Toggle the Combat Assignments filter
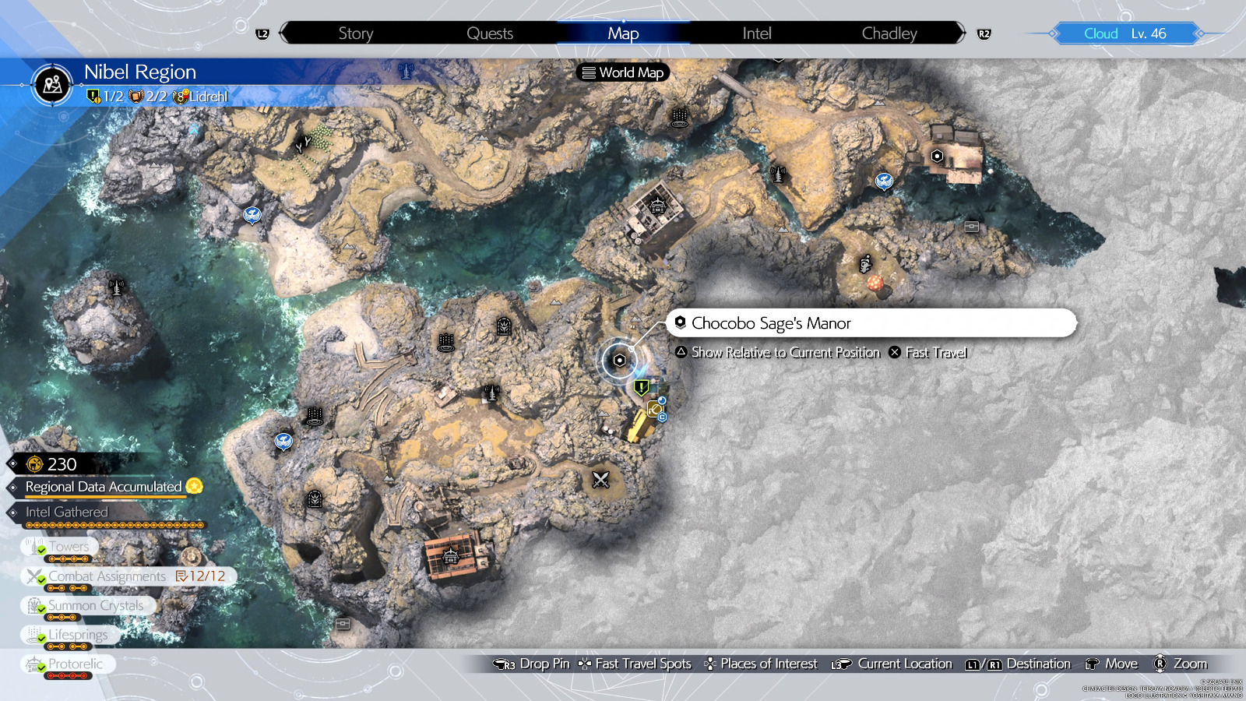Viewport: 1246px width, 701px height. pyautogui.click(x=107, y=576)
